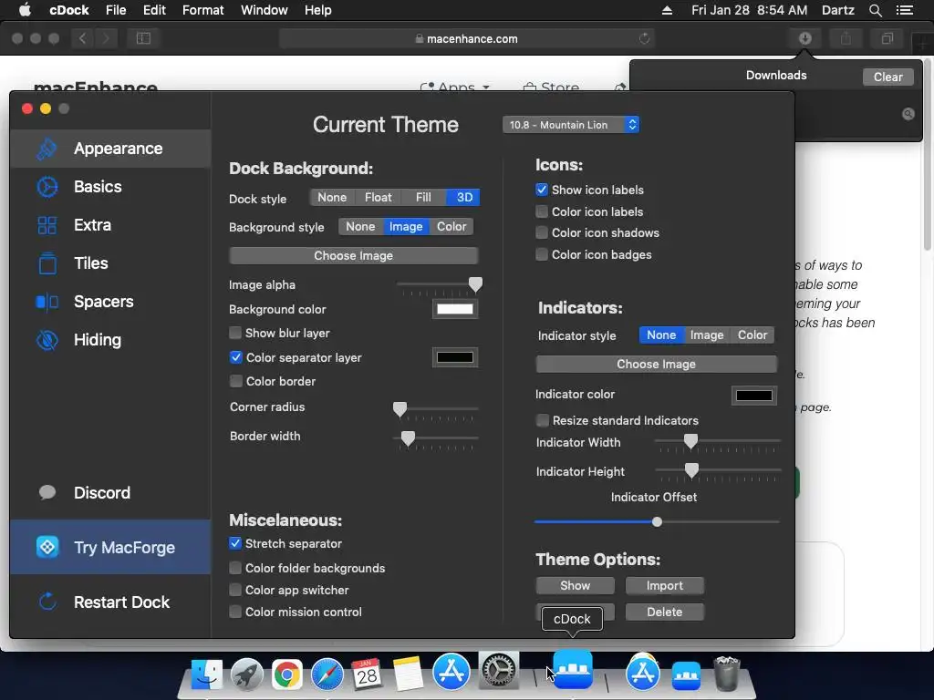
Task: Open Notification Center list icon
Action: (904, 10)
